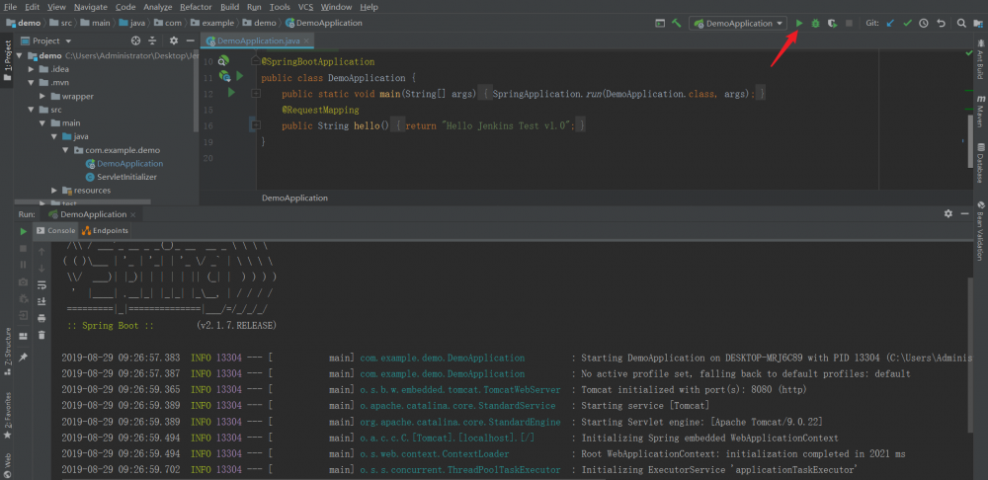
Task: Pin the Run tab with the pin icon
Action: [23, 356]
